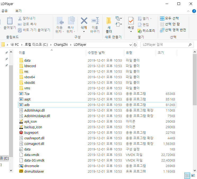Screen dimensions: 197x179
Task: Create a New folder (새 폴더)
Action: click(x=109, y=25)
